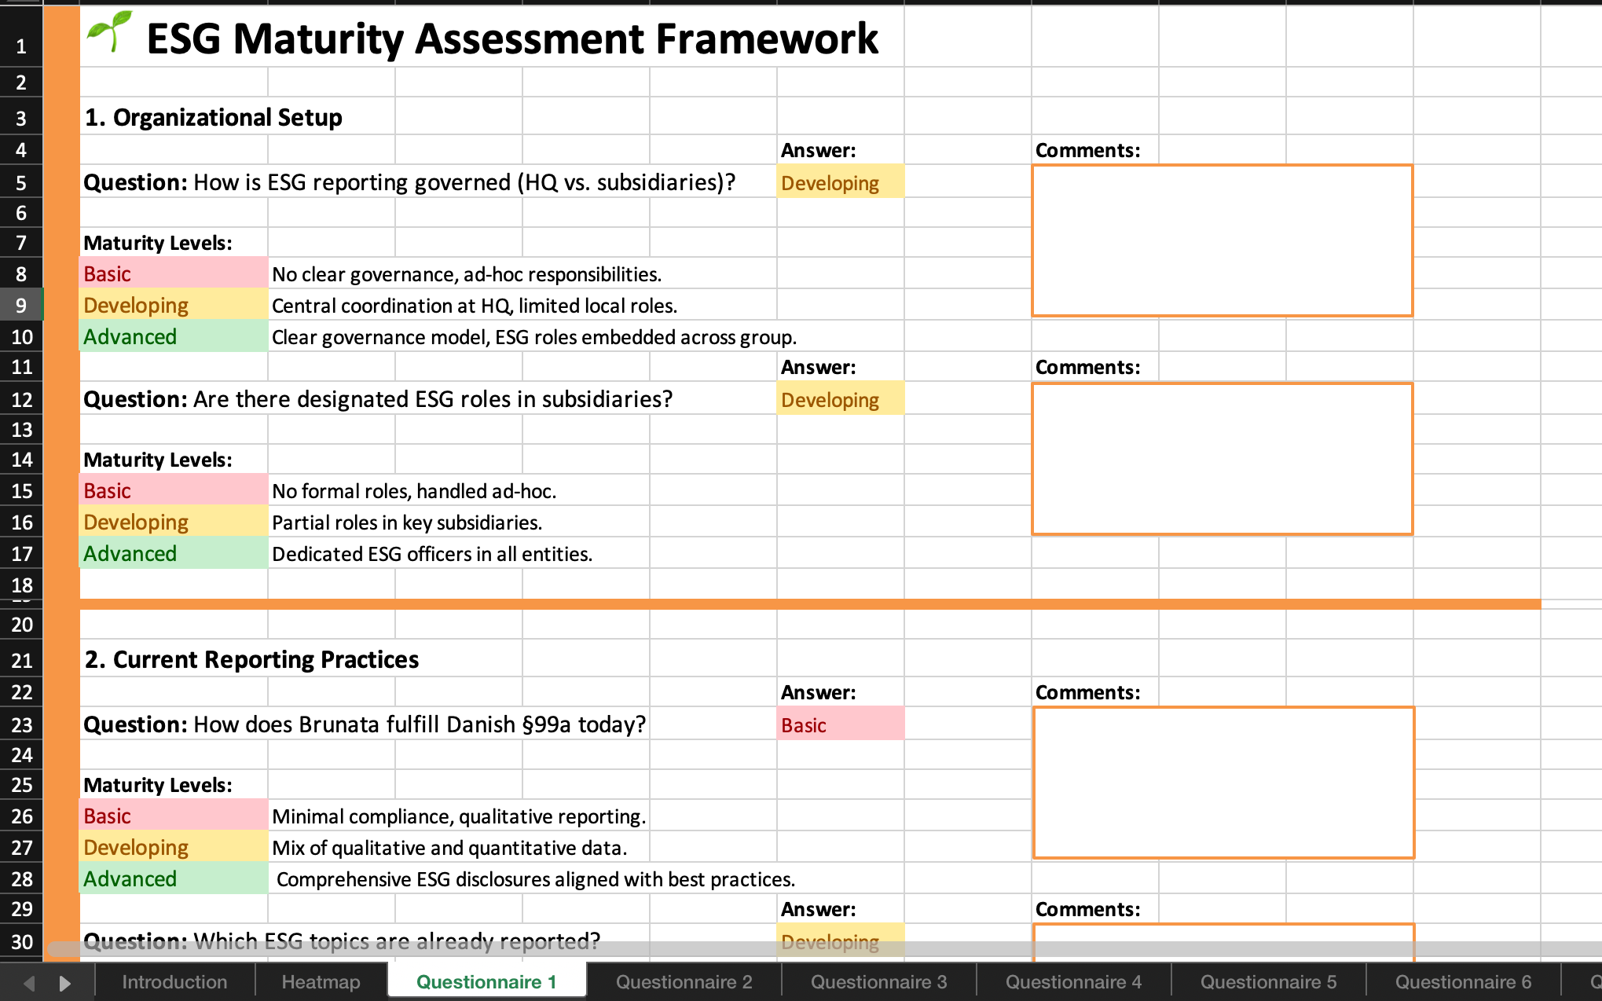Open the Introduction sheet tab
The height and width of the screenshot is (1001, 1602).
coord(174,982)
